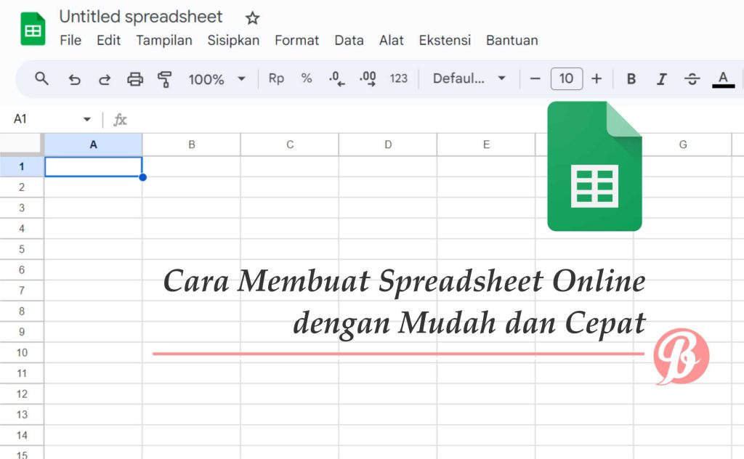Open the name box dropdown arrow
Screen dimensions: 744x459
point(87,118)
